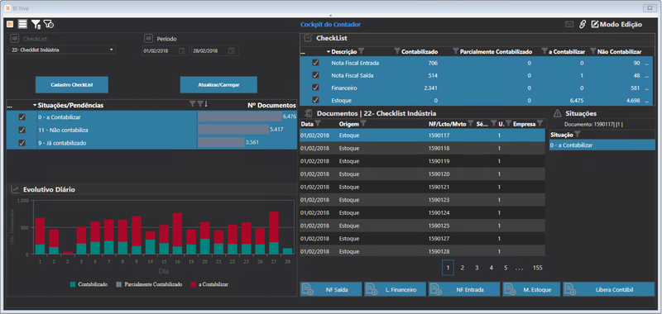Open the hamburger menu icon in top toolbar
The width and height of the screenshot is (662, 314).
pos(22,25)
